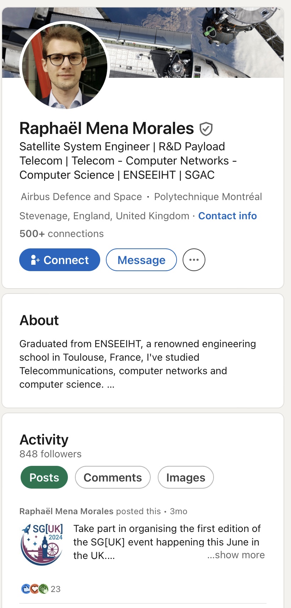Click the Raphaël Mena Morales name heading

pyautogui.click(x=107, y=129)
